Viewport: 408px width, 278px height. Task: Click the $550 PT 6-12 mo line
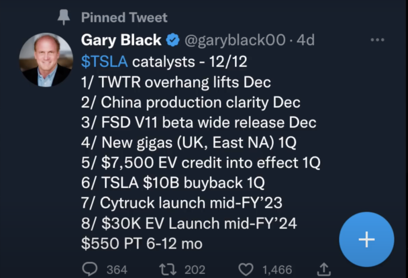pyautogui.click(x=142, y=244)
